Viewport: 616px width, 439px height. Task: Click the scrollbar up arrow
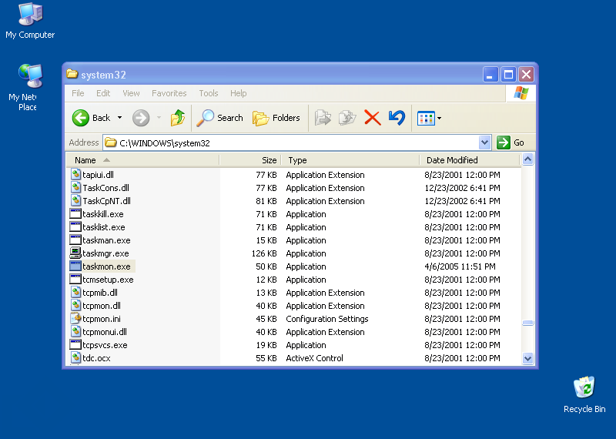point(527,159)
